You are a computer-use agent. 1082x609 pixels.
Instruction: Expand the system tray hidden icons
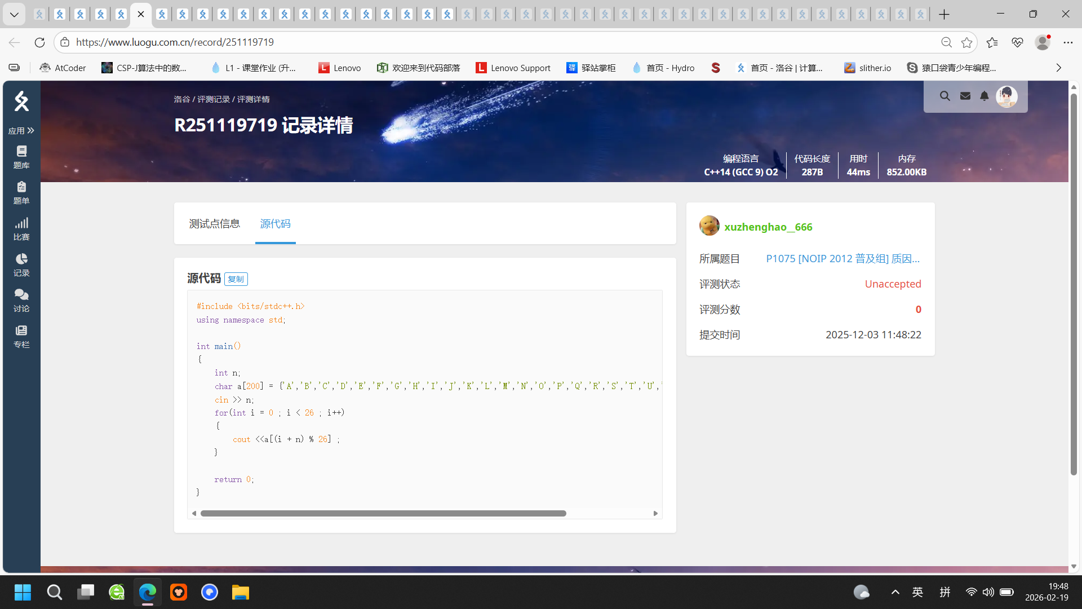coord(895,592)
